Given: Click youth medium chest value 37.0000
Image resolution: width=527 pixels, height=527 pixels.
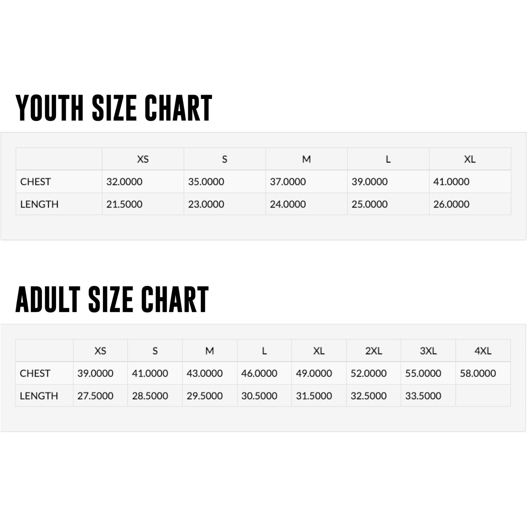Looking at the screenshot, I should [x=288, y=182].
